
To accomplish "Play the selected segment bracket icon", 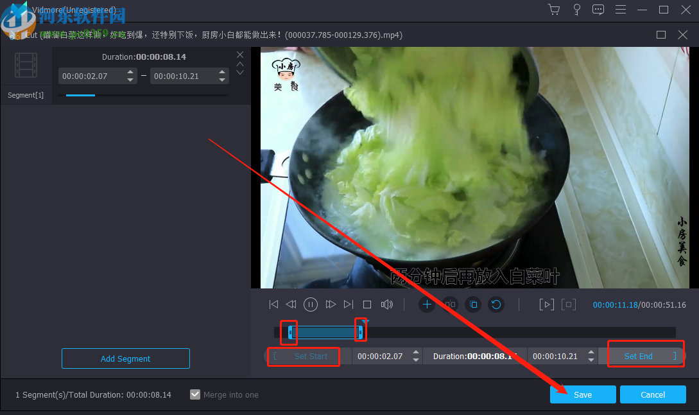I will pos(546,305).
